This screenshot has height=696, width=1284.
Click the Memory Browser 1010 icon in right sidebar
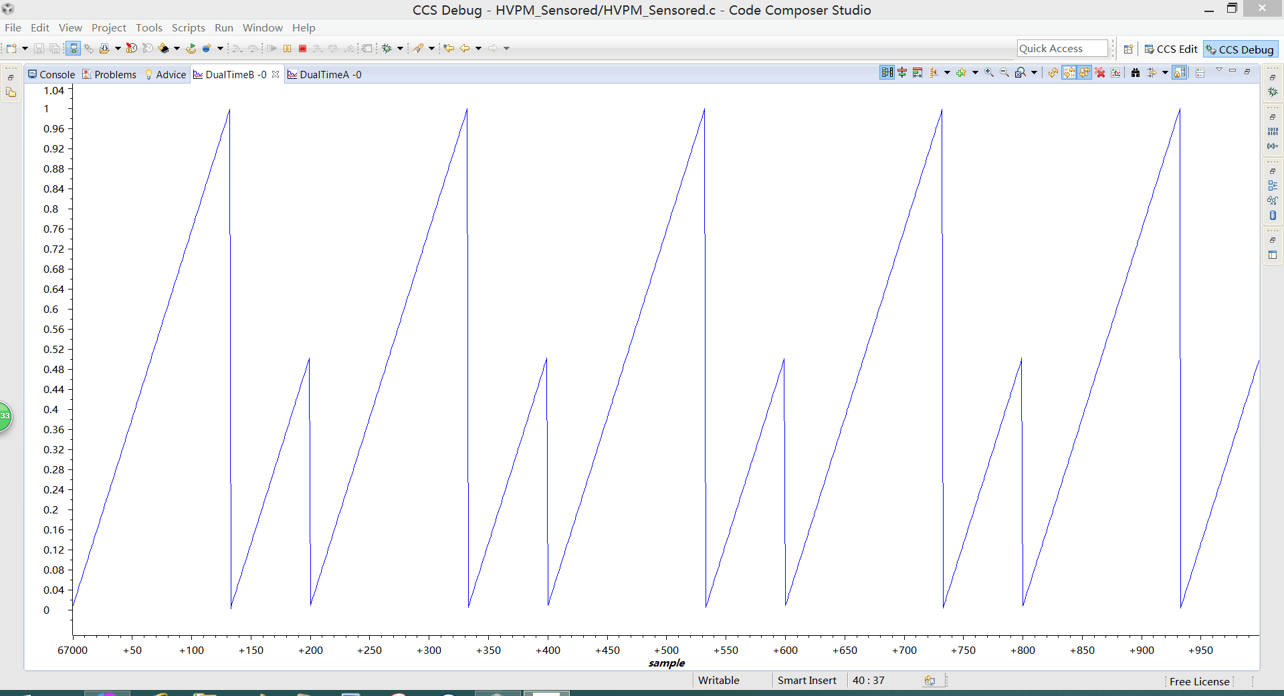tap(1273, 131)
